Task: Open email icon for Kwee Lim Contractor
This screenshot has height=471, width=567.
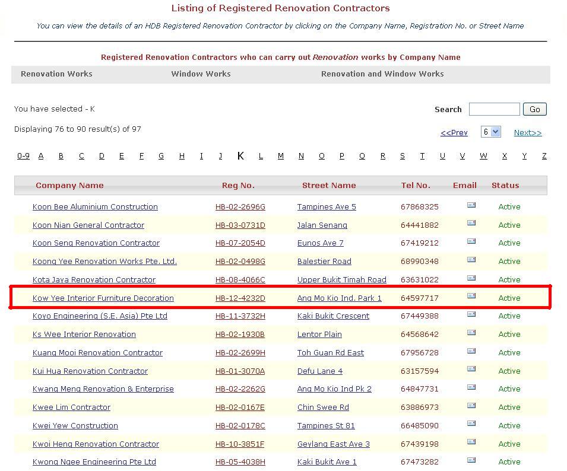Action: click(471, 406)
